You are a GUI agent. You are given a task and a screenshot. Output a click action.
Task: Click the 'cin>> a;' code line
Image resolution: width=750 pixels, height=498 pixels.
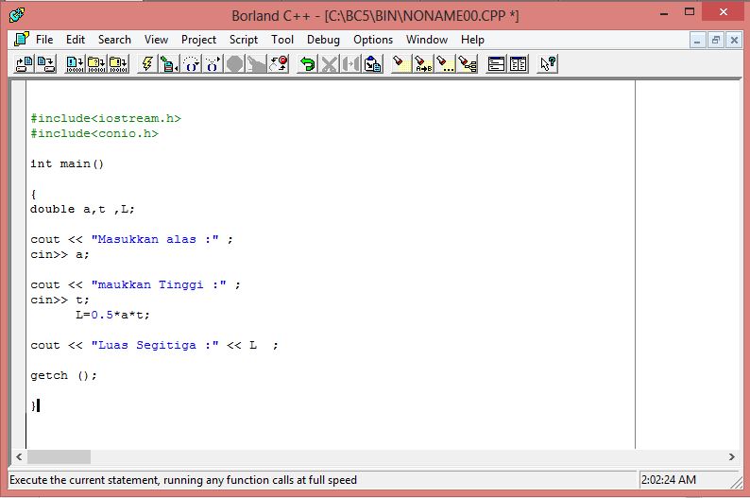[60, 254]
